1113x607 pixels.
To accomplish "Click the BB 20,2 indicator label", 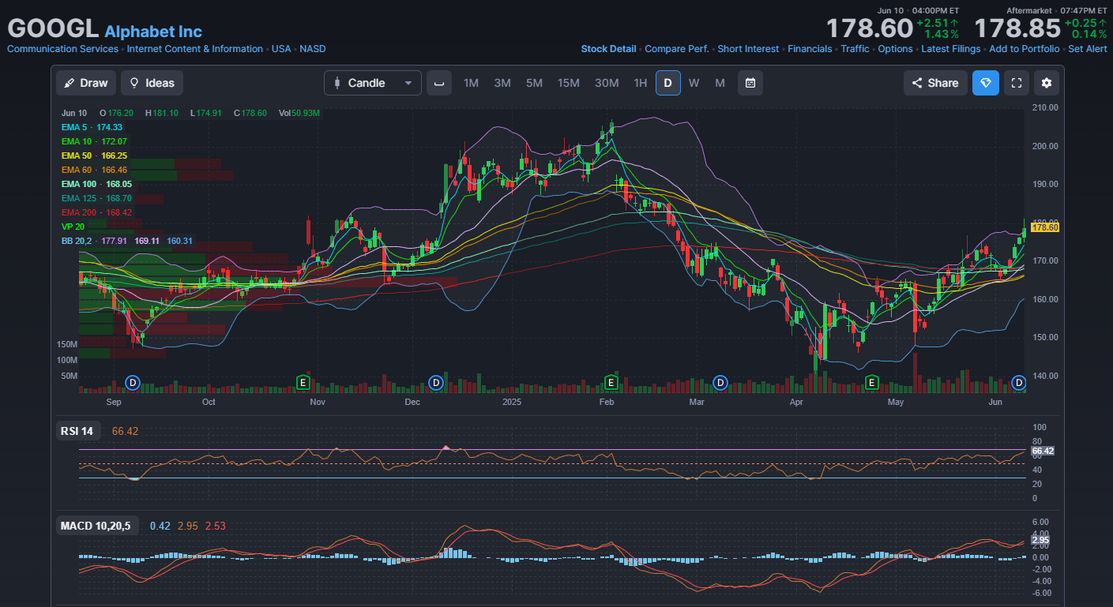I will (x=77, y=241).
